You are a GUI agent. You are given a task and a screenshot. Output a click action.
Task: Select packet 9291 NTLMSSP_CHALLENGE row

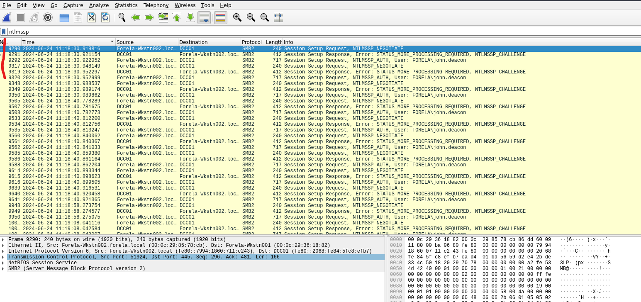(x=320, y=54)
